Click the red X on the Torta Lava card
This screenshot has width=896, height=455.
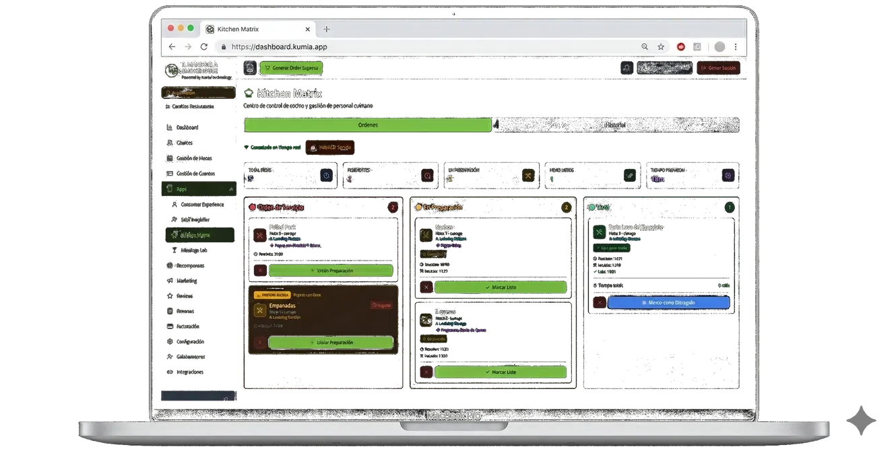(x=598, y=303)
